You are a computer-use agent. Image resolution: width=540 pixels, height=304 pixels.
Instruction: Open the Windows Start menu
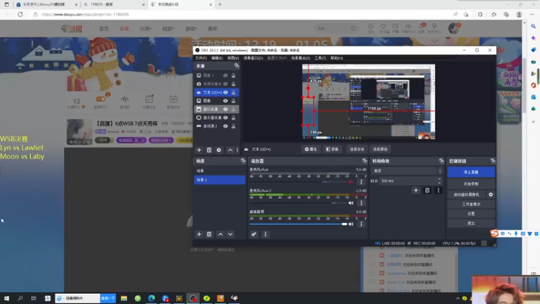[x=7, y=298]
